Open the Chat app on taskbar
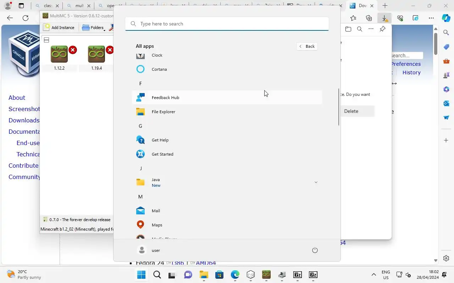The height and width of the screenshot is (283, 454). 188,275
